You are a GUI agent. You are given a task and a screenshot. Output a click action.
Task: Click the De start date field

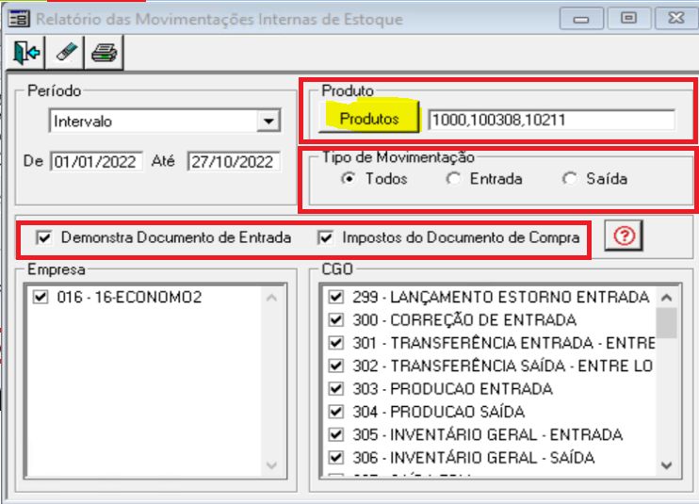(95, 162)
